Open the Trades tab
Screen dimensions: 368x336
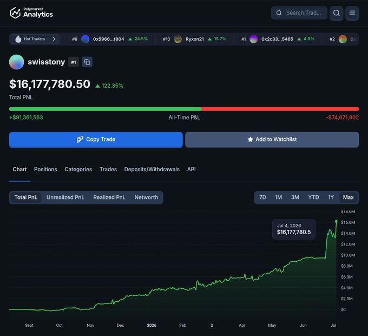click(108, 170)
